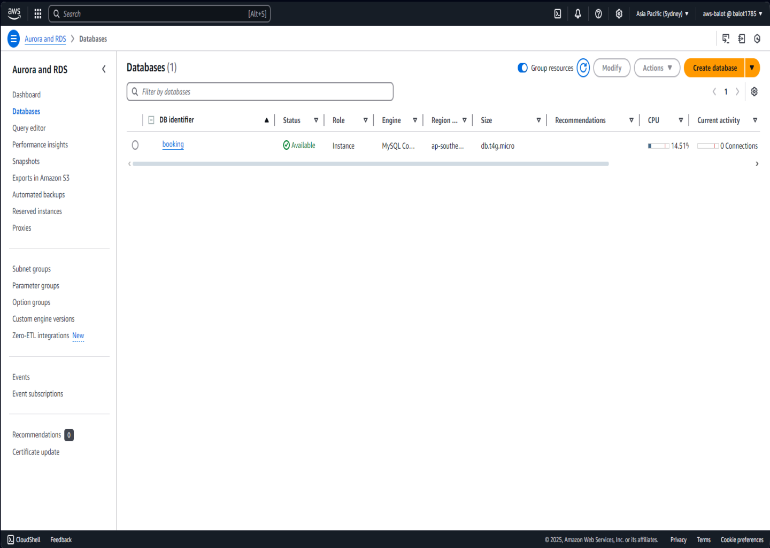
Task: Open the first breadcrumb-bar panel icon at right
Action: [x=726, y=39]
